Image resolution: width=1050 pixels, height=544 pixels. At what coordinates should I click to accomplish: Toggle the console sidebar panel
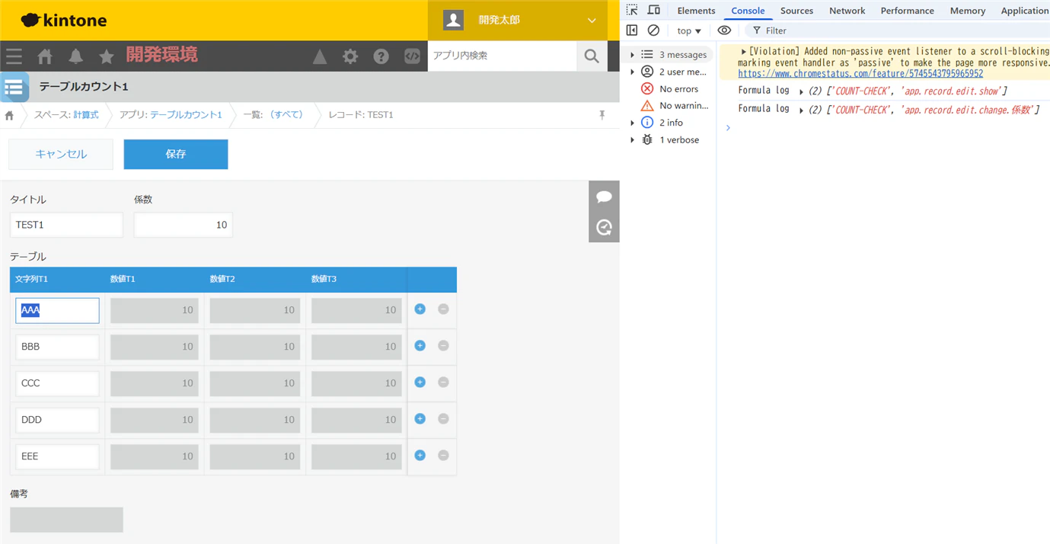tap(632, 30)
